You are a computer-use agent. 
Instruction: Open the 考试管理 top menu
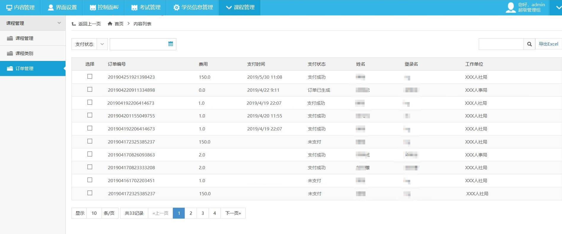146,7
